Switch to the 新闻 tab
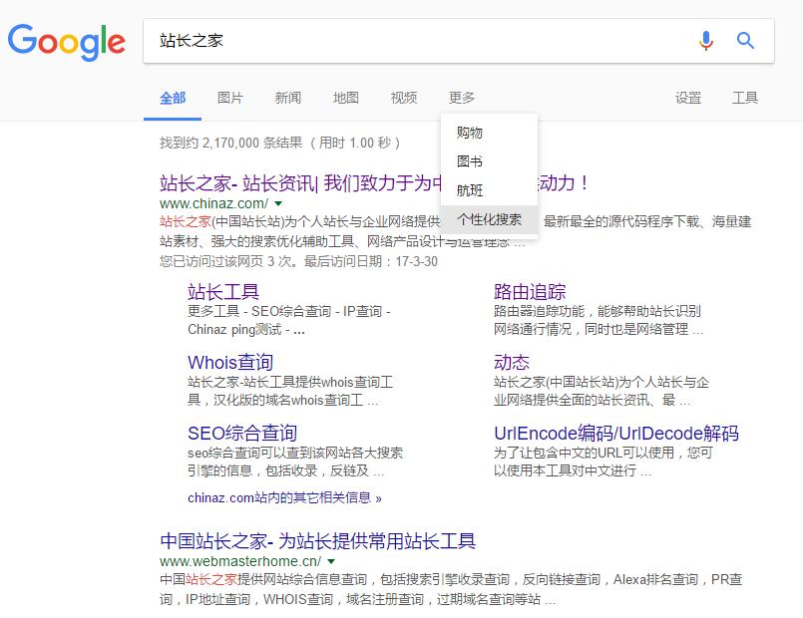The height and width of the screenshot is (618, 803). pos(288,98)
